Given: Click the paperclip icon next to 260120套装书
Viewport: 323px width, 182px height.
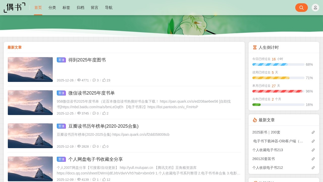Looking at the screenshot, I should (313, 159).
